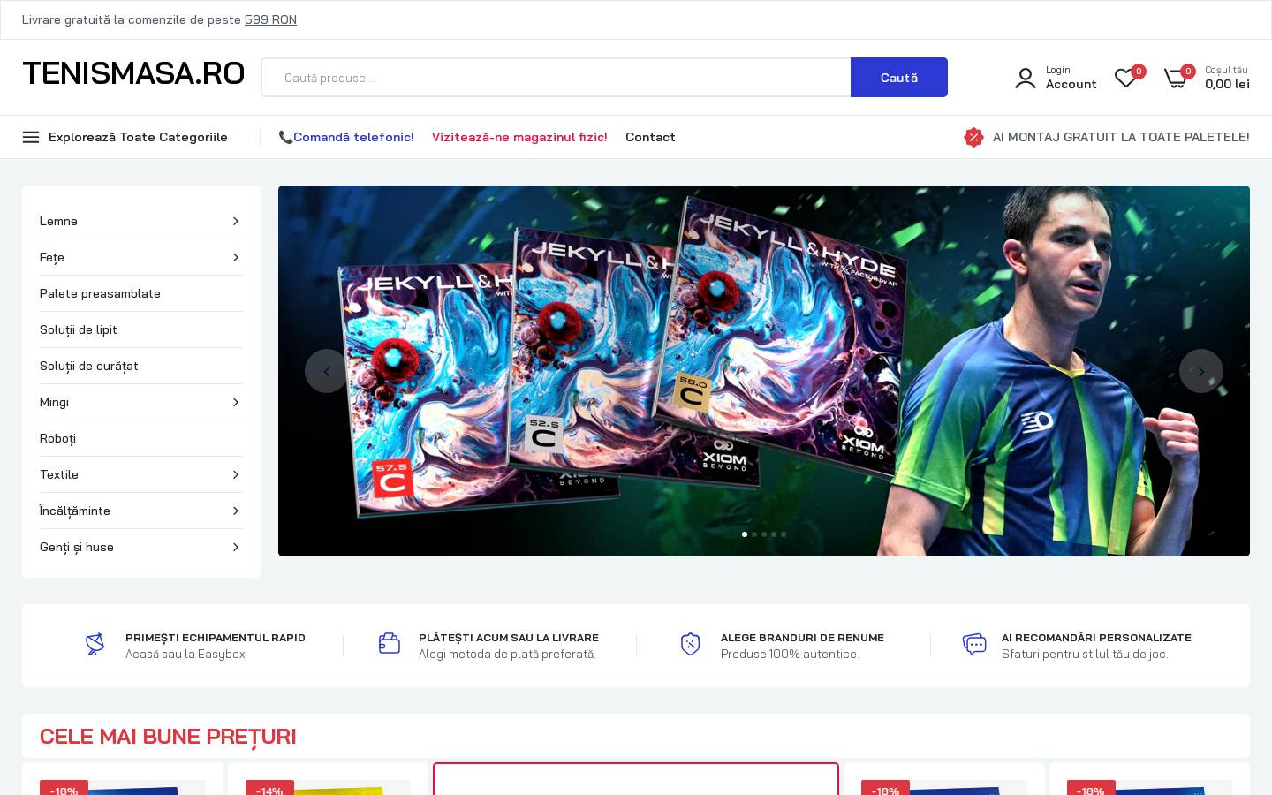
Task: Click the 599 RON free shipping link
Action: click(x=270, y=19)
